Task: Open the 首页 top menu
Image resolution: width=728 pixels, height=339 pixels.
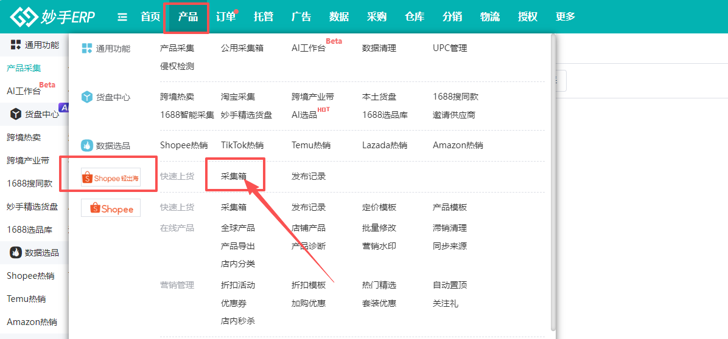Action: coord(150,17)
